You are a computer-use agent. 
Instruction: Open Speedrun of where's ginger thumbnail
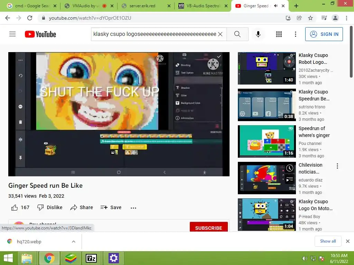[x=267, y=141]
